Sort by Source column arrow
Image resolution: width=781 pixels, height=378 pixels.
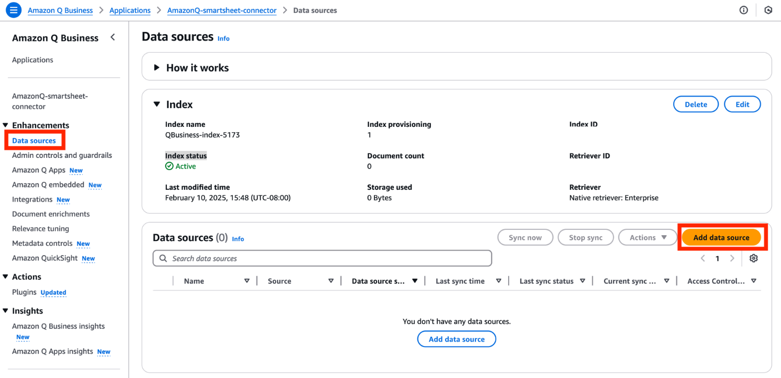pyautogui.click(x=331, y=281)
